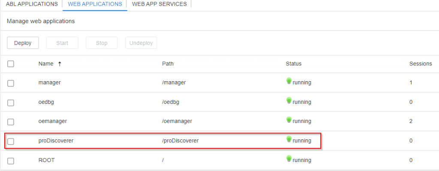
Task: Toggle the oedbg row checkbox
Action: coord(11,103)
